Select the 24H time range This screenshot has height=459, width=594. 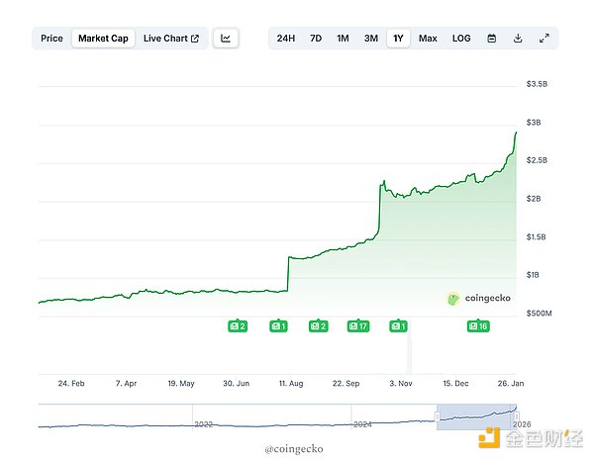click(286, 39)
